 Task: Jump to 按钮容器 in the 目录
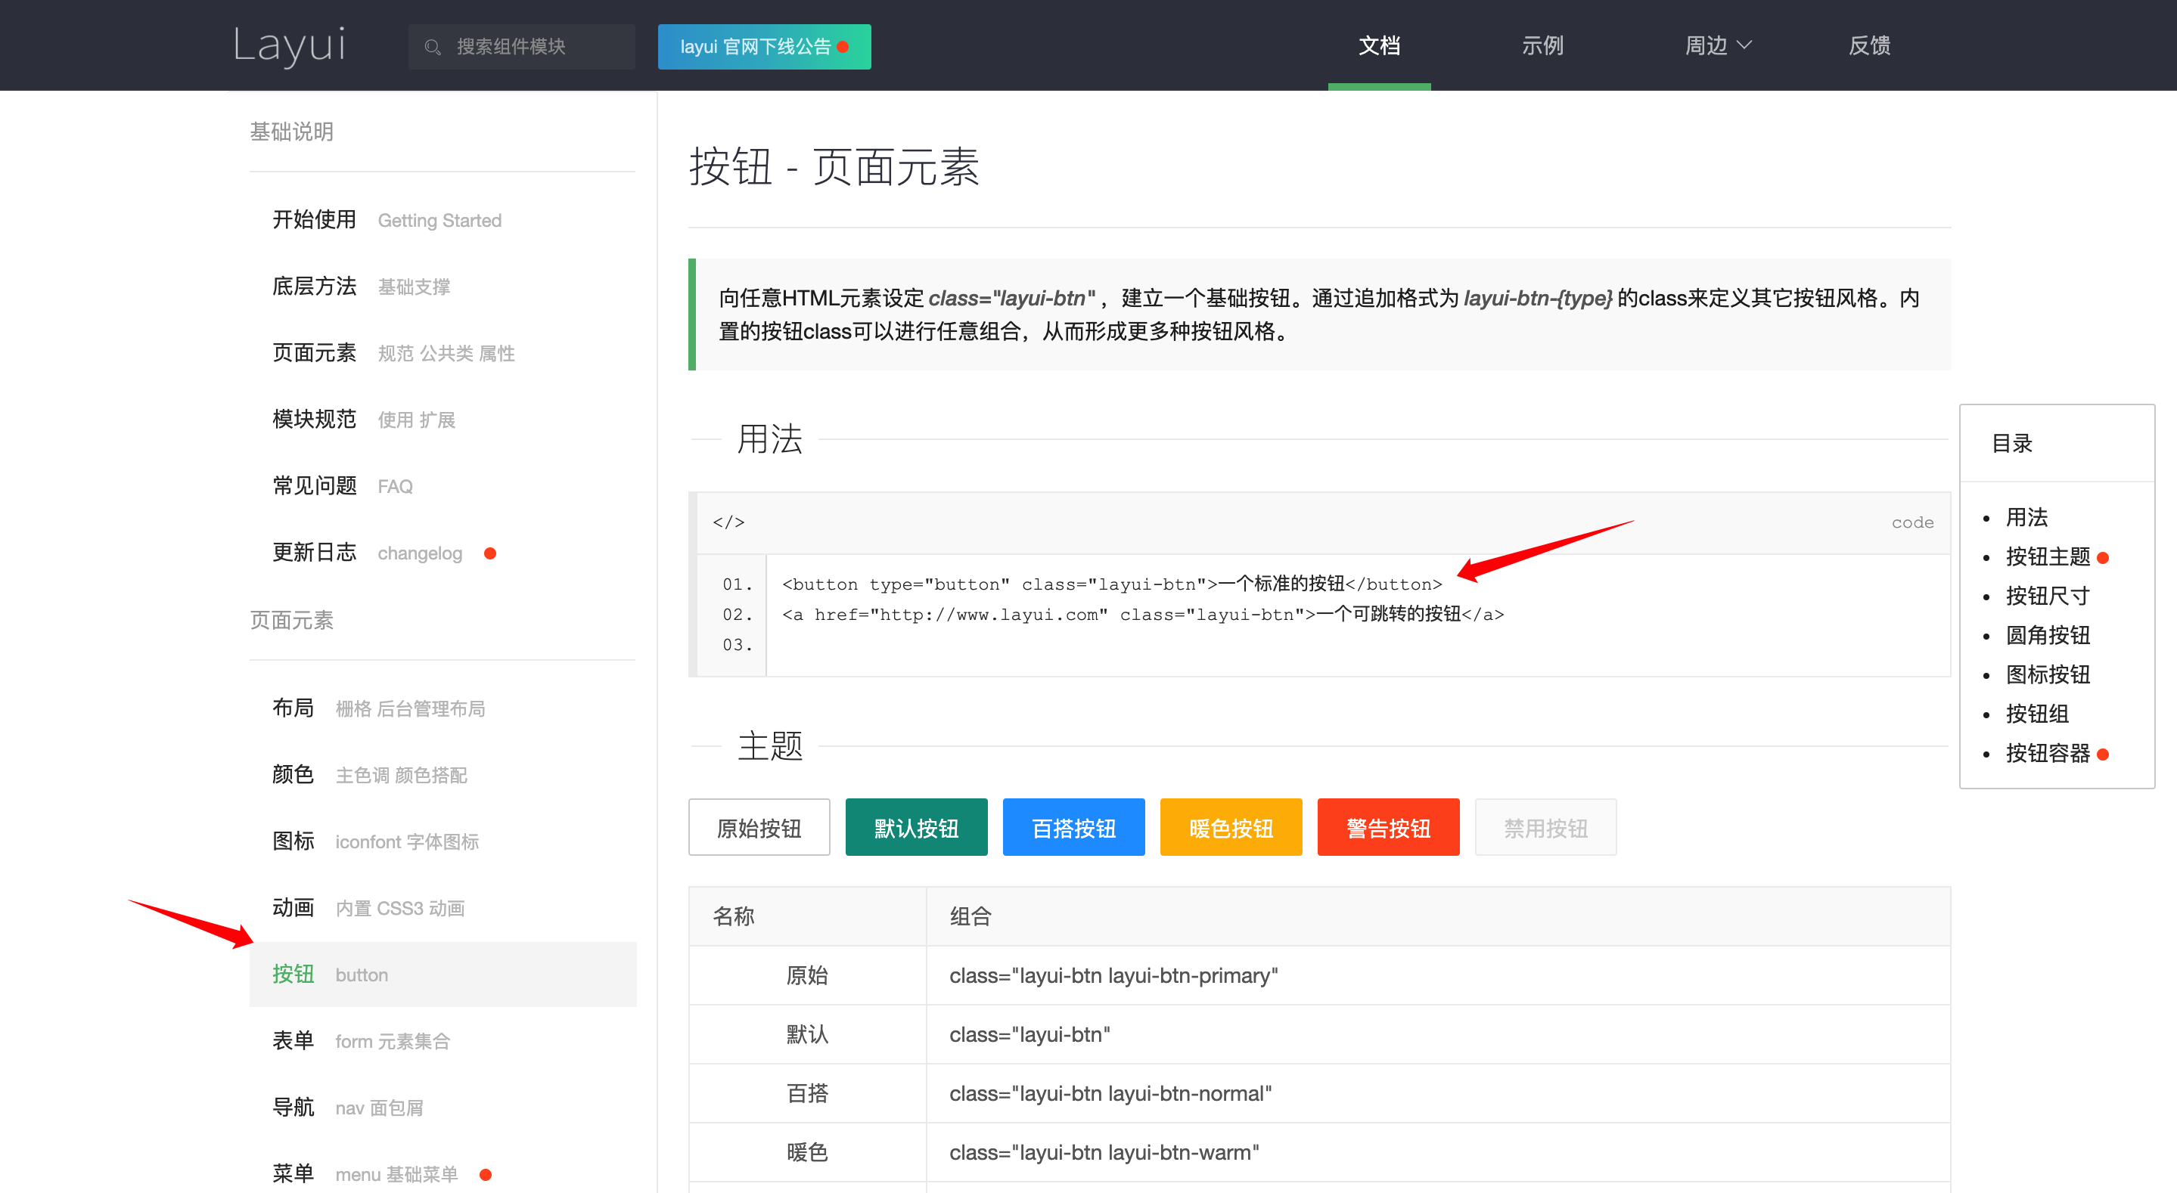[2048, 753]
